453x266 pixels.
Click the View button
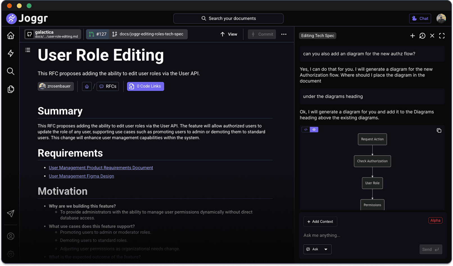pyautogui.click(x=229, y=34)
